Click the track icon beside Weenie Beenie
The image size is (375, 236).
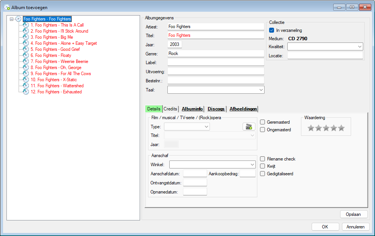coord(26,61)
